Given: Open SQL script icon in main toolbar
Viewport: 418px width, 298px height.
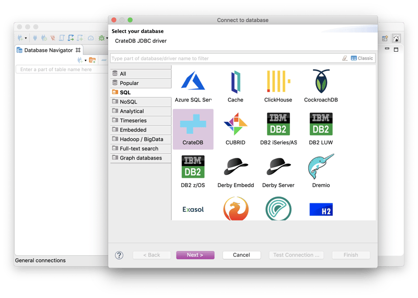Looking at the screenshot, I should tap(62, 38).
